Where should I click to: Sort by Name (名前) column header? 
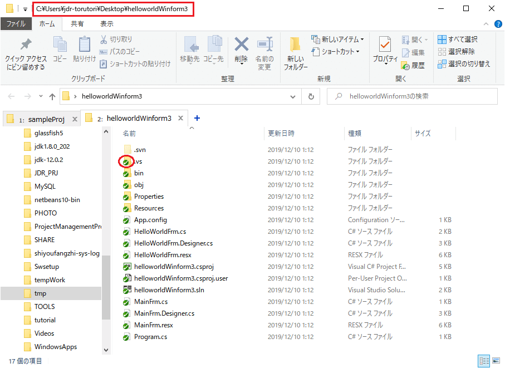[129, 133]
